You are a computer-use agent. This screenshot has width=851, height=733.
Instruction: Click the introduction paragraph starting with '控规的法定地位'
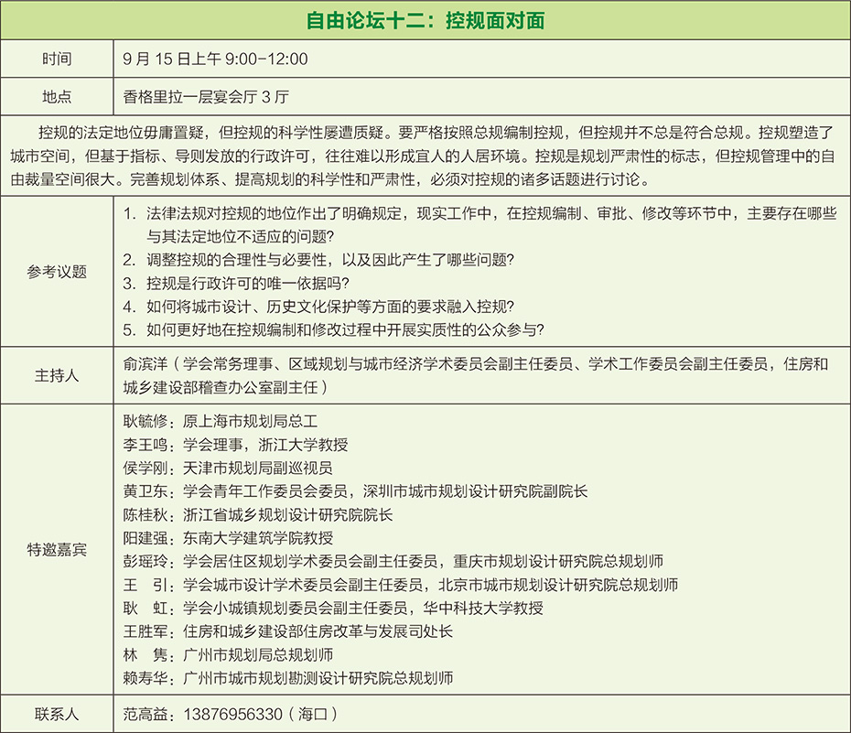click(x=425, y=154)
